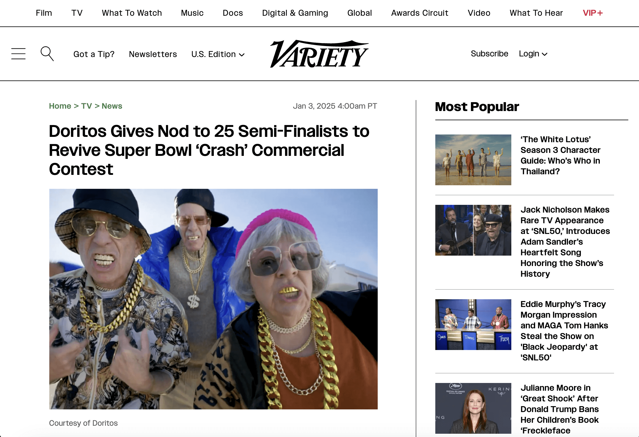Click the Doritos commercial main image

(213, 299)
